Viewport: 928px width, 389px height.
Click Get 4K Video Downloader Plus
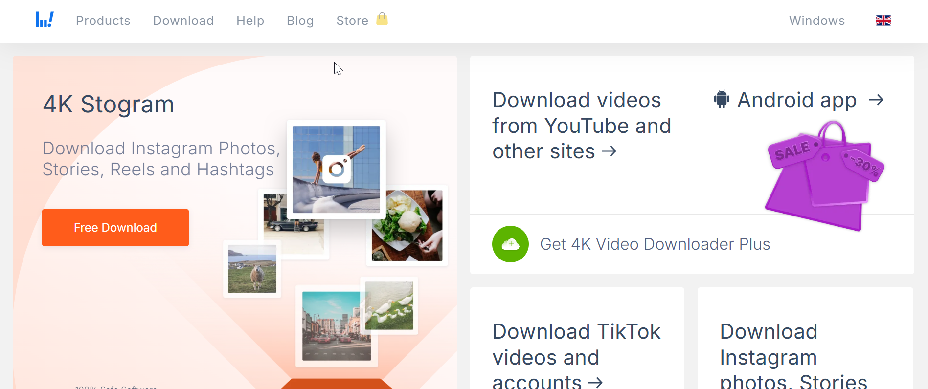click(655, 244)
